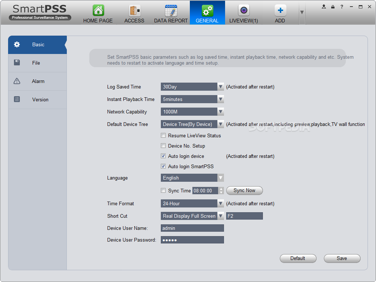Click the Basic gear icon in sidebar

(x=17, y=44)
